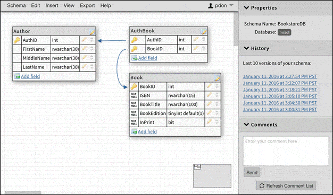Open the View menu

(69, 5)
